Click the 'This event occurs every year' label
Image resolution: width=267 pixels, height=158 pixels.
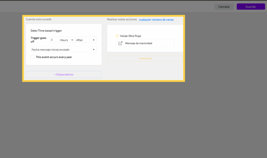pyautogui.click(x=54, y=57)
